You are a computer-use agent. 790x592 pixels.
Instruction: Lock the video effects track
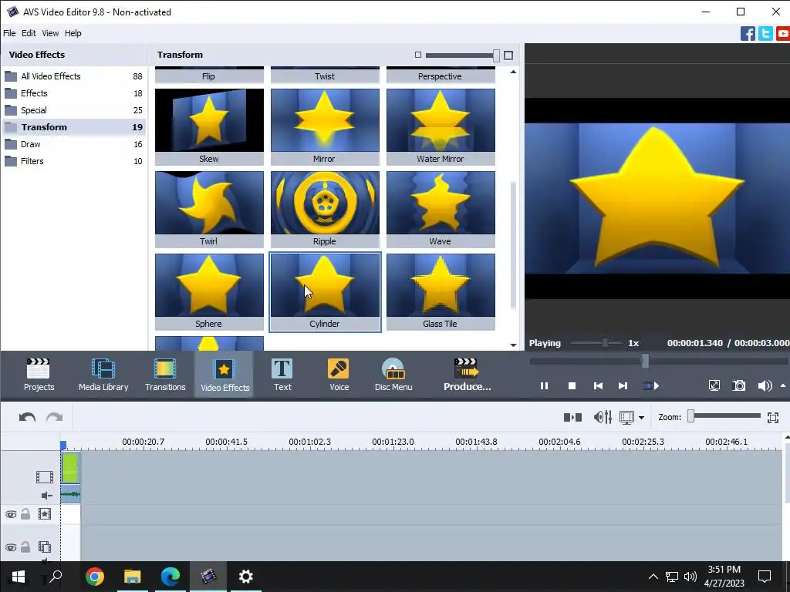point(25,514)
